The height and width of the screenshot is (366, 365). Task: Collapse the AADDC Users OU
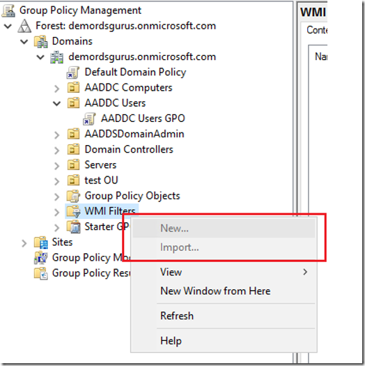click(56, 104)
